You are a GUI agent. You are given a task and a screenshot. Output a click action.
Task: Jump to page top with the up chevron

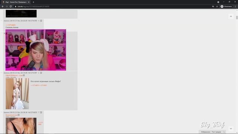[x=231, y=16]
